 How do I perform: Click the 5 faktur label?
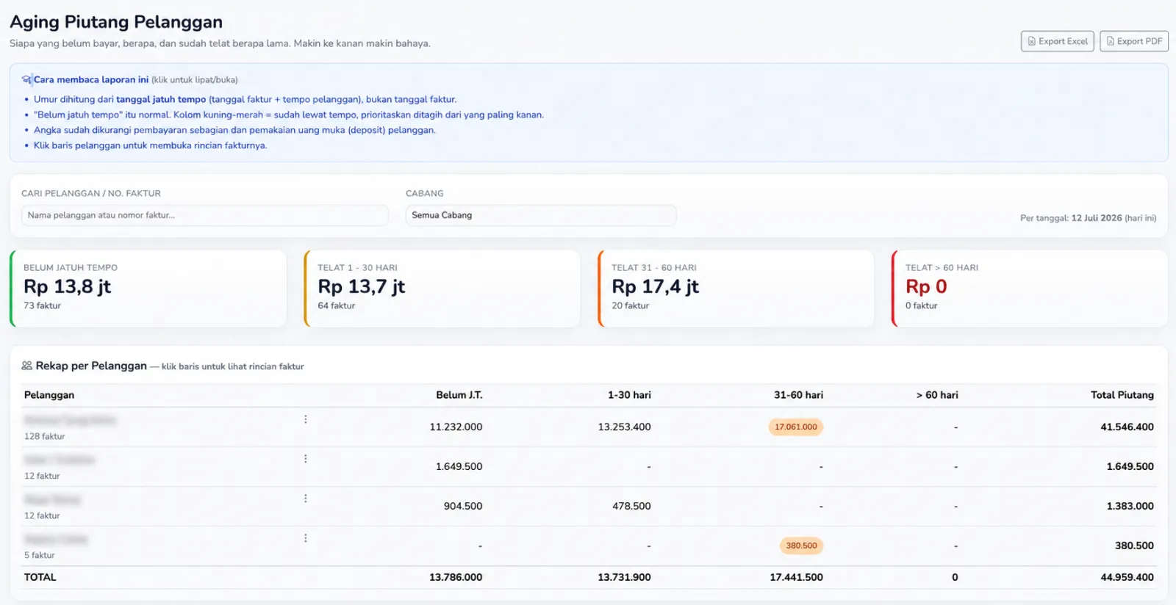click(40, 555)
